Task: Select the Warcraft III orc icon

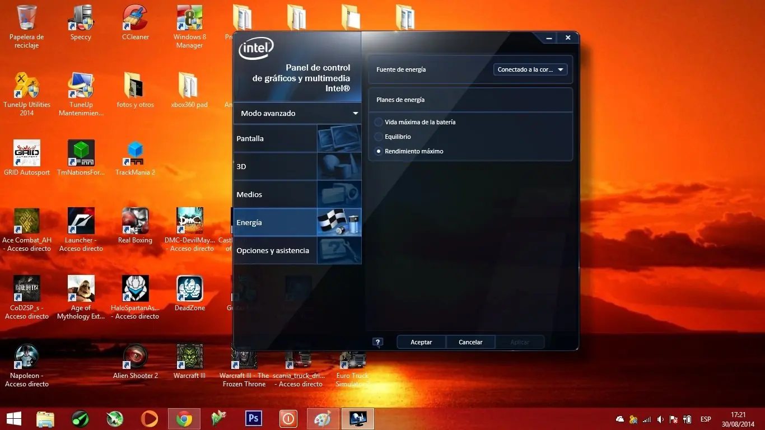Action: tap(190, 362)
